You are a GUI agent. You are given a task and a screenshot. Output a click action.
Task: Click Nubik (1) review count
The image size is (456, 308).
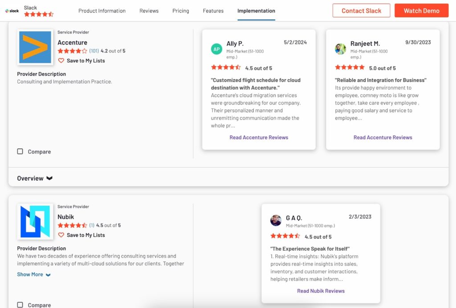click(x=92, y=225)
